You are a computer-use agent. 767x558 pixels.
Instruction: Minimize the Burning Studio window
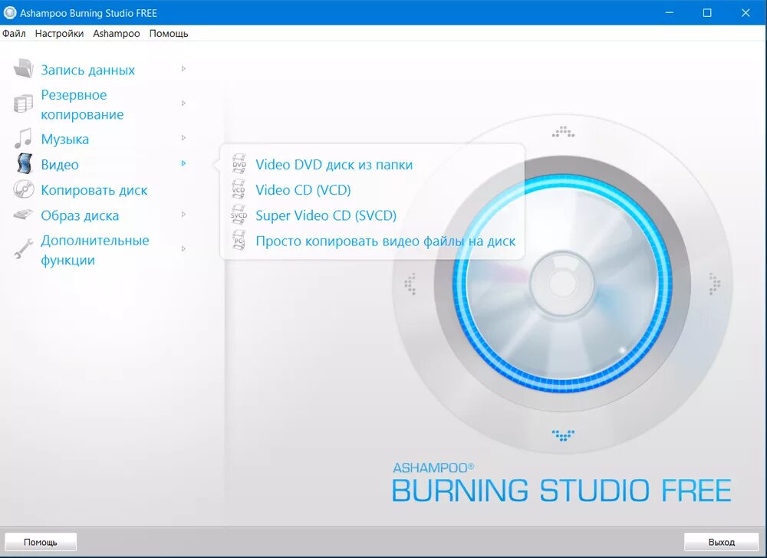669,13
